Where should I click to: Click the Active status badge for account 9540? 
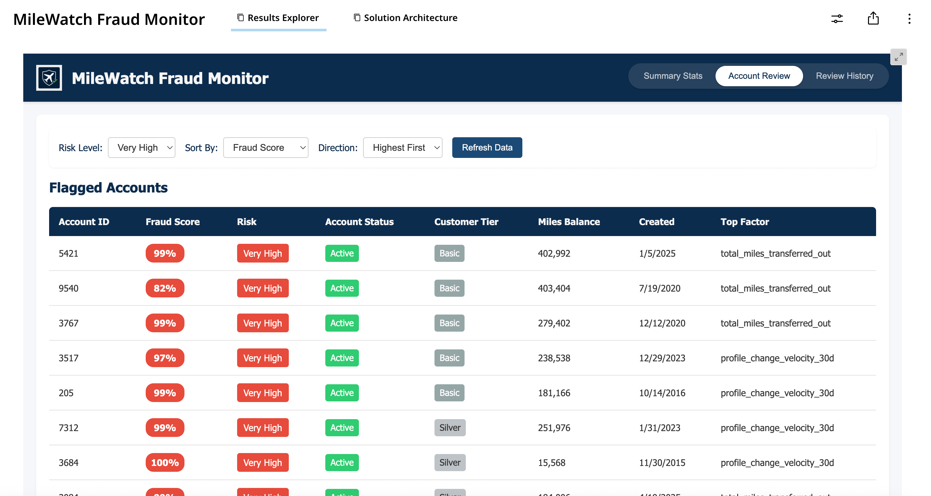(x=341, y=288)
